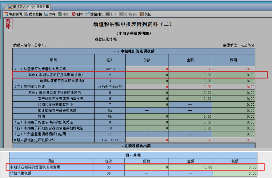The image size is (272, 178).
Task: Click 金额 field of row 5 海关进口
Action: tap(190, 93)
